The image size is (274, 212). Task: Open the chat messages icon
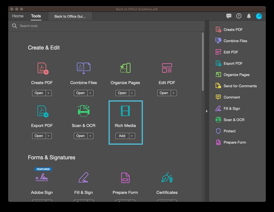click(x=229, y=16)
